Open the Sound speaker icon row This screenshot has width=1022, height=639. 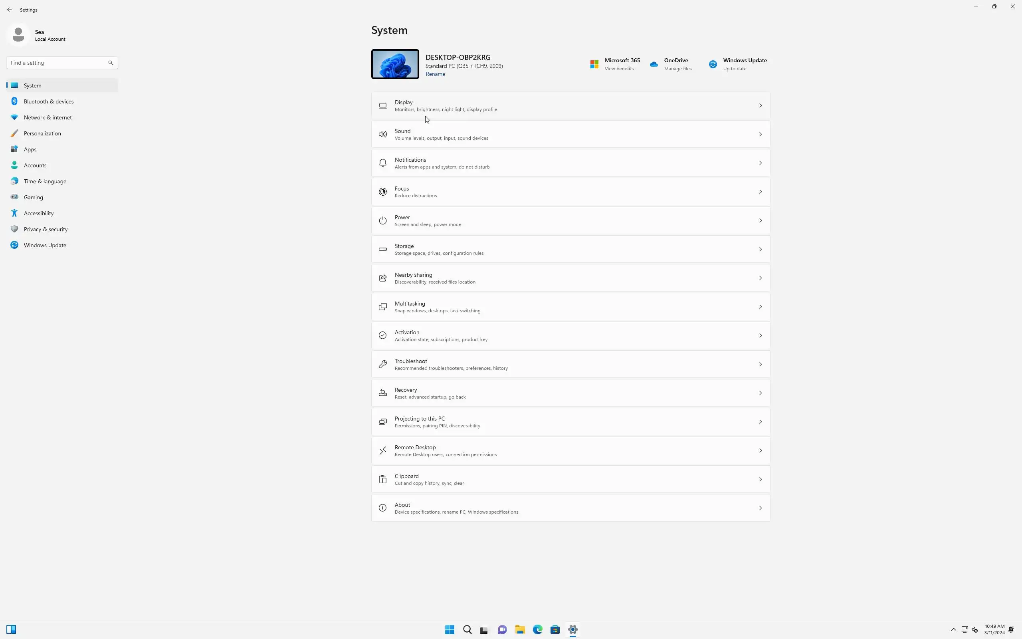coord(382,135)
